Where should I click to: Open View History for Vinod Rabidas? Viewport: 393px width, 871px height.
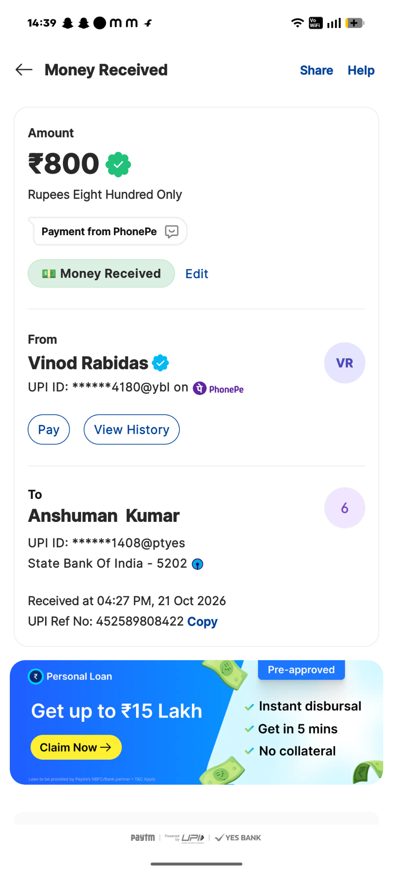[131, 430]
